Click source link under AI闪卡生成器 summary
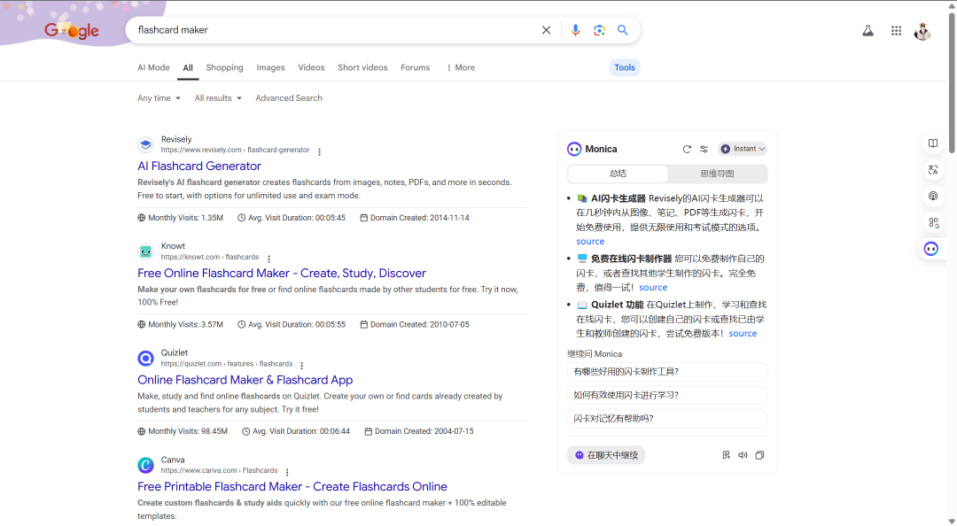The image size is (957, 526). [590, 242]
